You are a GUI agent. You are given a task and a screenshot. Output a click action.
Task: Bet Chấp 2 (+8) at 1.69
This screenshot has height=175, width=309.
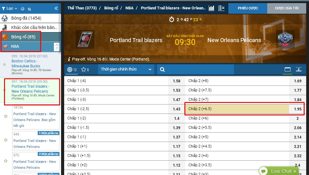246,81
